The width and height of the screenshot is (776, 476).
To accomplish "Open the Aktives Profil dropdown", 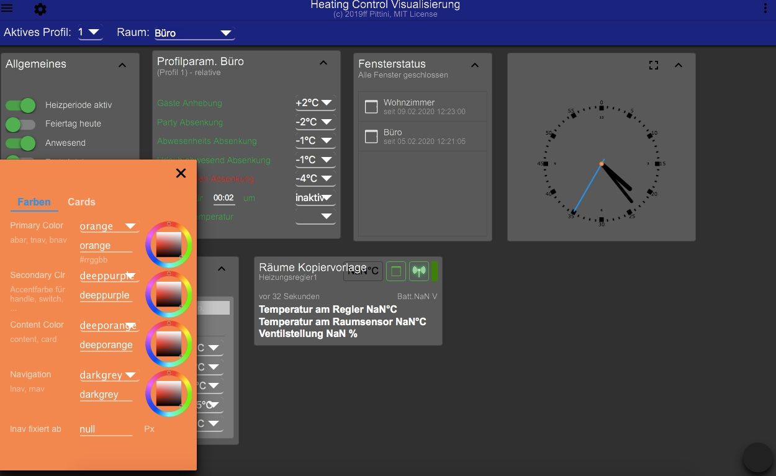I will (91, 32).
